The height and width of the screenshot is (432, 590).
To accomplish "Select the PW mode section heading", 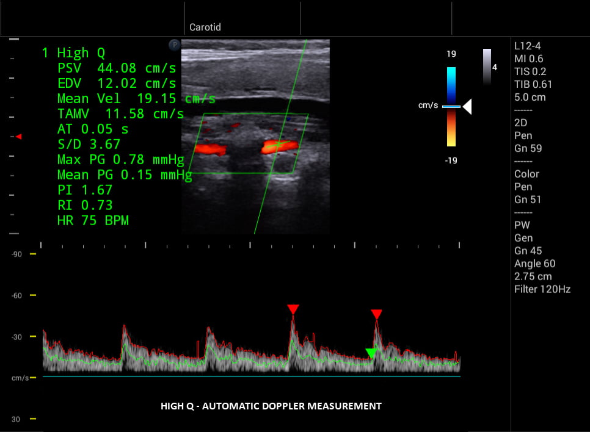I will [522, 225].
